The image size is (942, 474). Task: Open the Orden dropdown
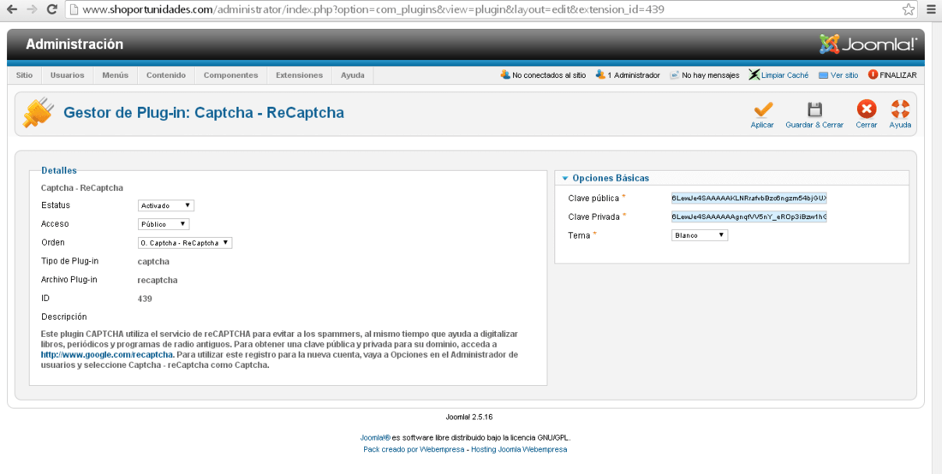[185, 243]
